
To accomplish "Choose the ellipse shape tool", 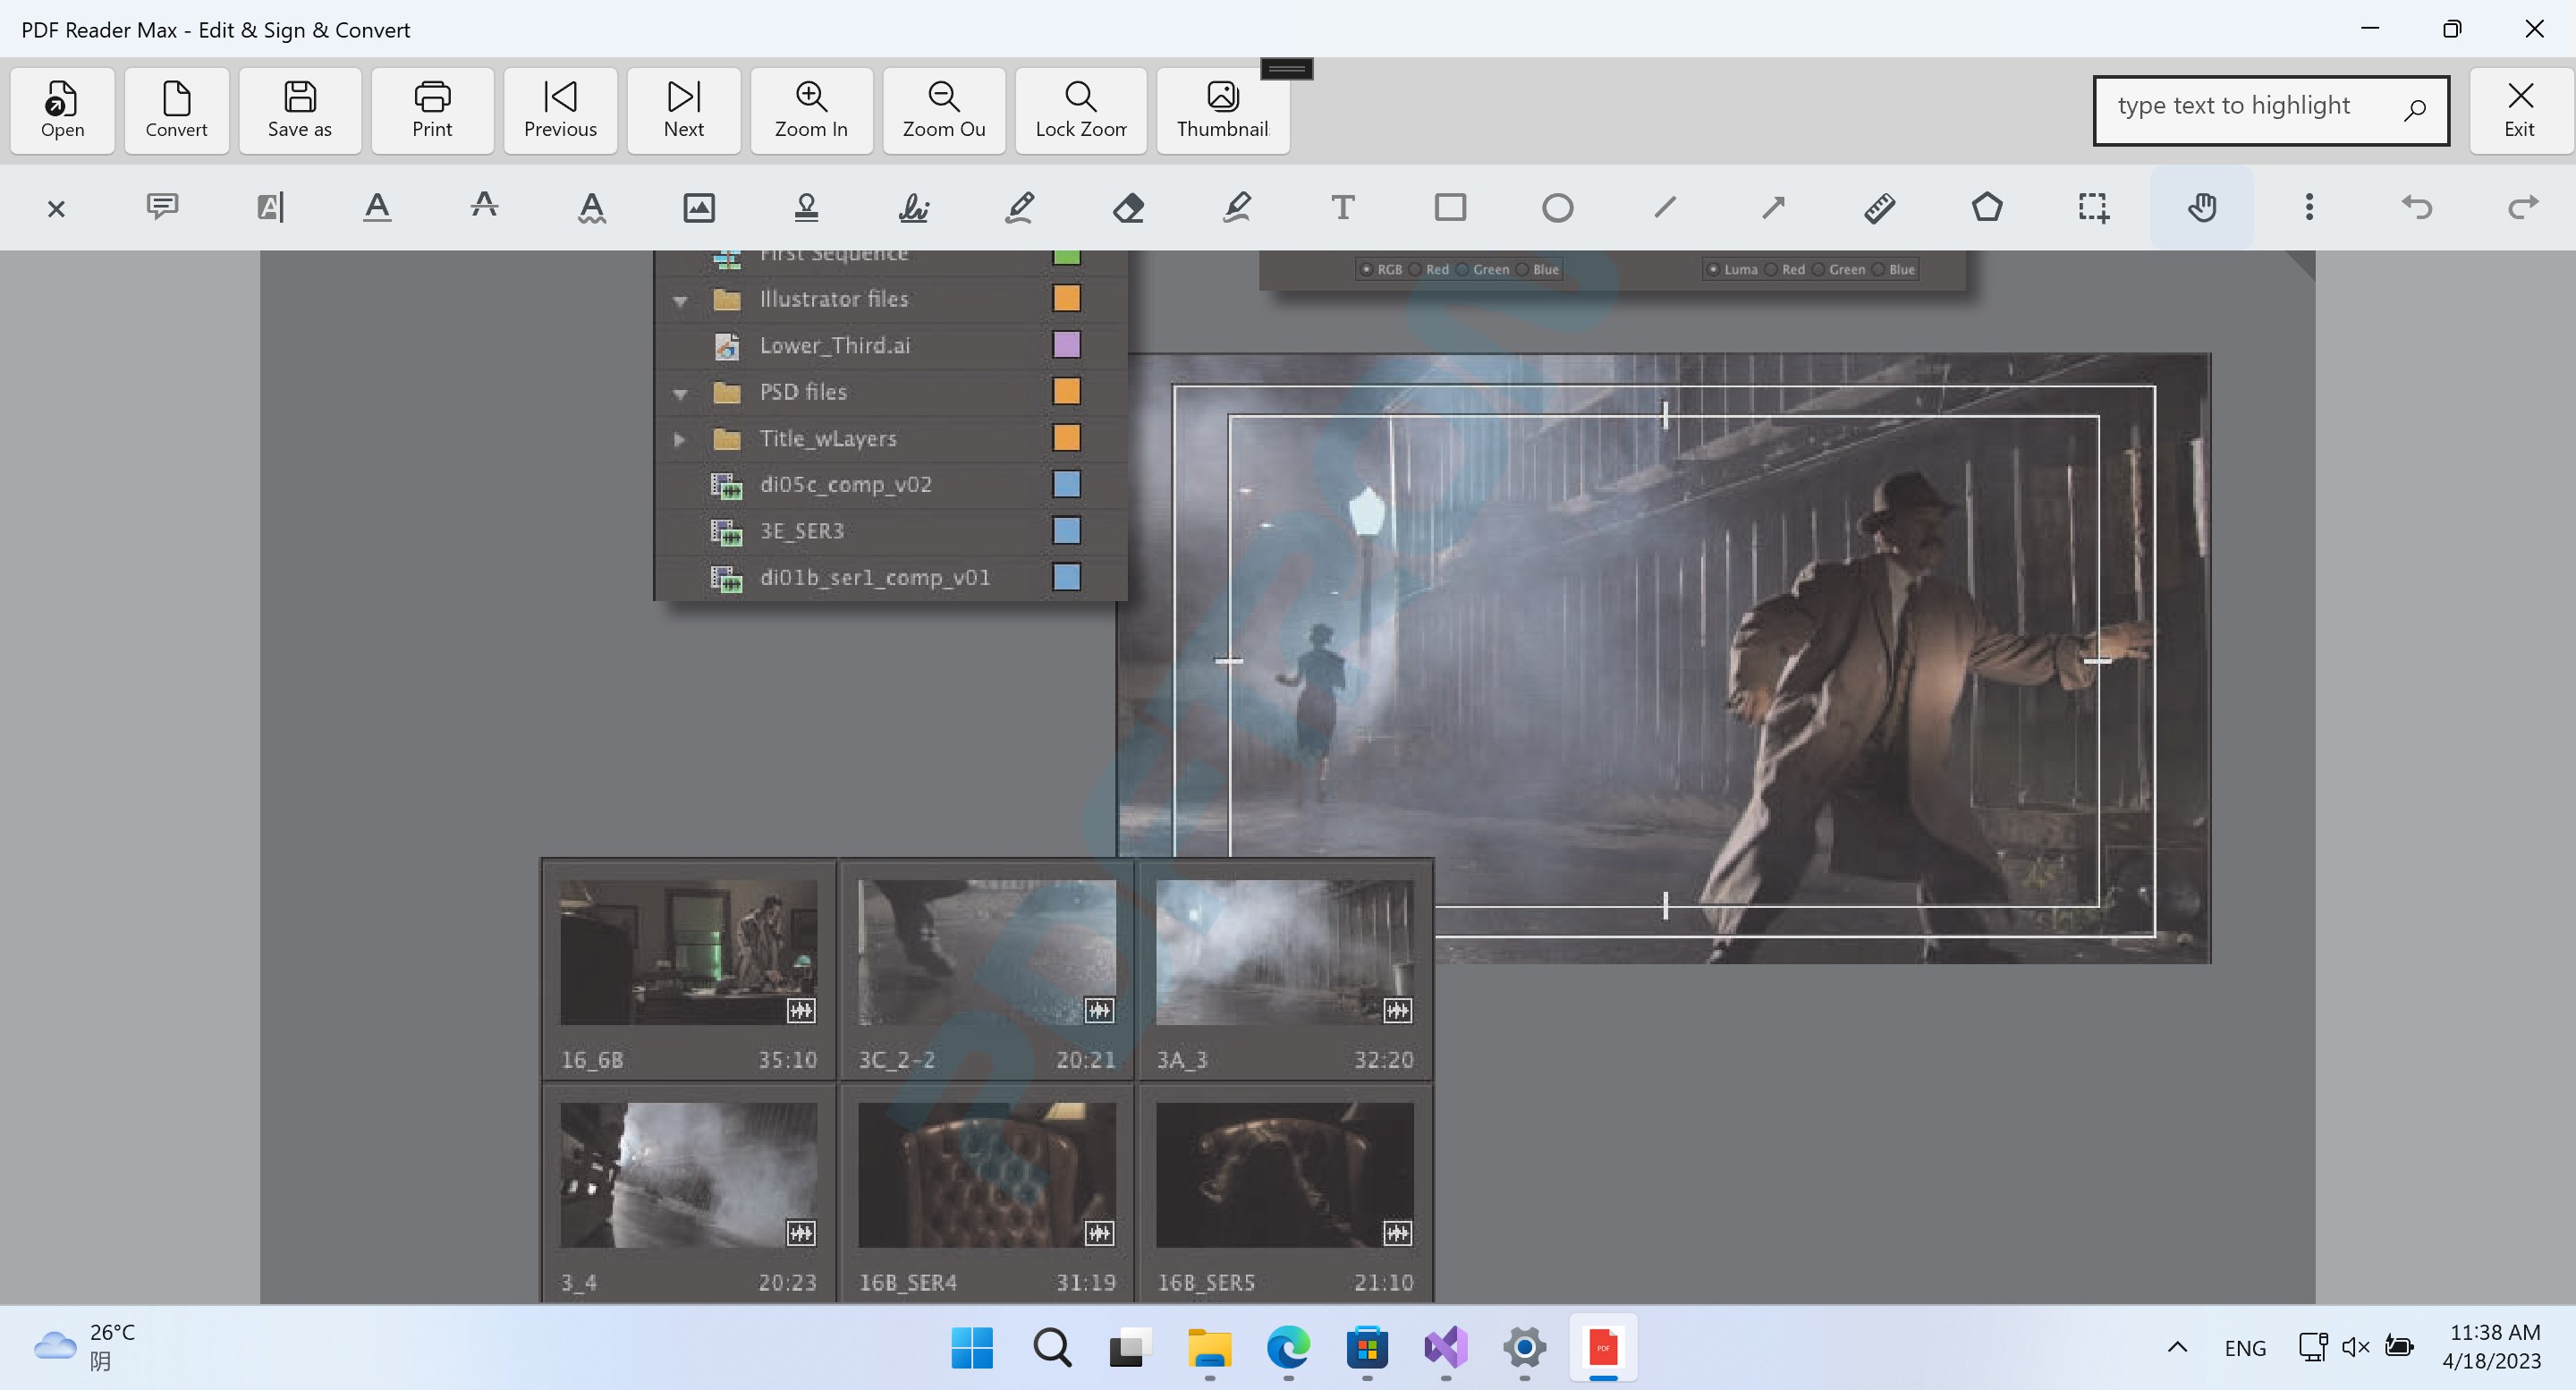I will [x=1557, y=208].
